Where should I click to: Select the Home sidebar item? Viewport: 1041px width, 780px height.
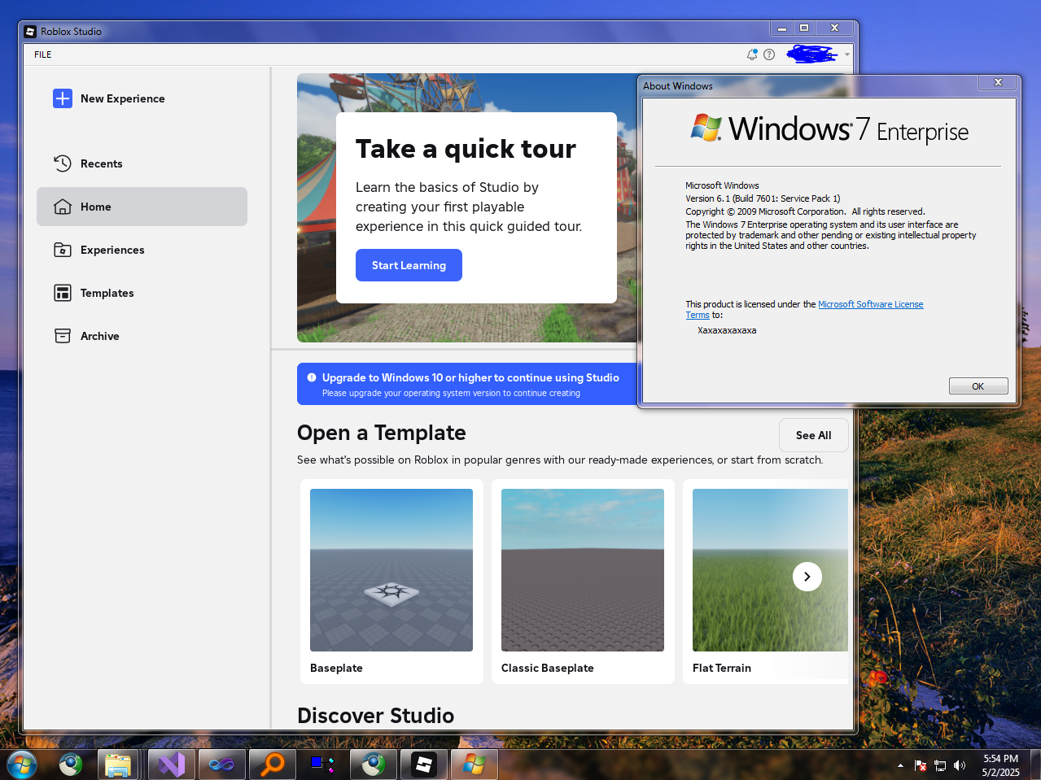click(x=142, y=207)
